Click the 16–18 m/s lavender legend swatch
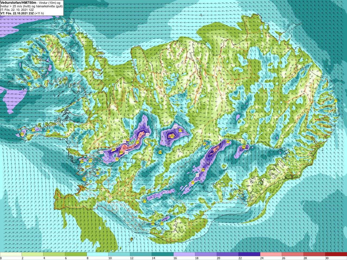The image size is (347, 260). (184, 254)
